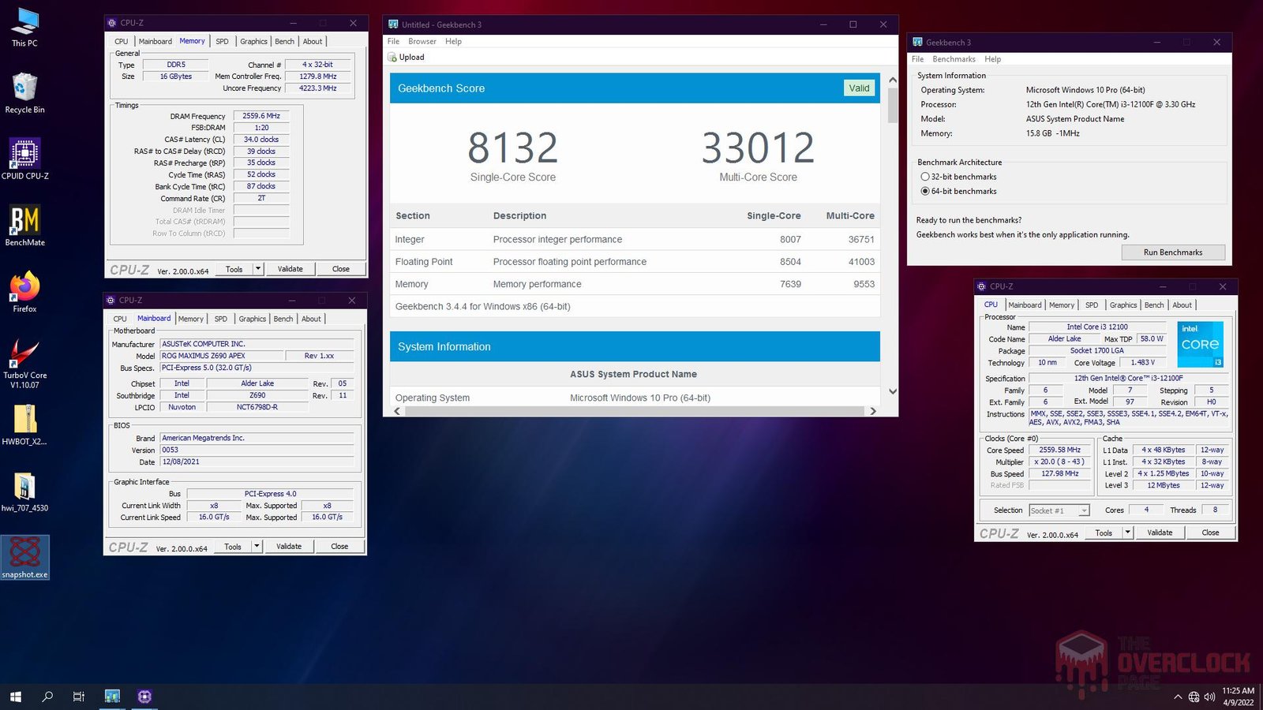
Task: Select the 64-bit benchmarks radio button
Action: coord(925,191)
